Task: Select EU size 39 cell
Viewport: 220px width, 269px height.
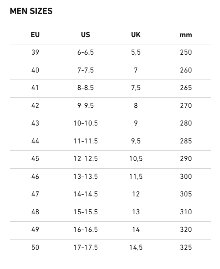Action: coord(35,52)
